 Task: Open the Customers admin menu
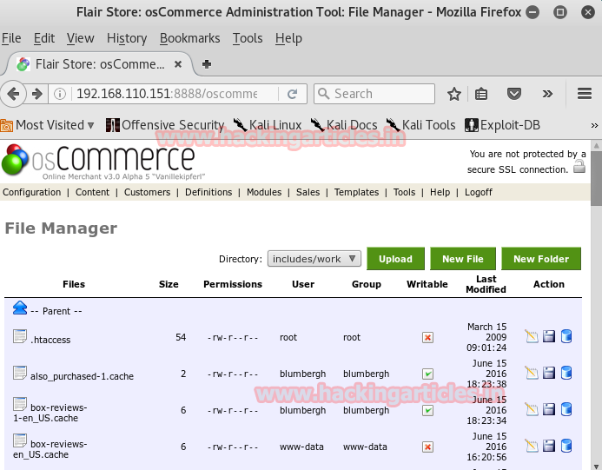coord(147,192)
